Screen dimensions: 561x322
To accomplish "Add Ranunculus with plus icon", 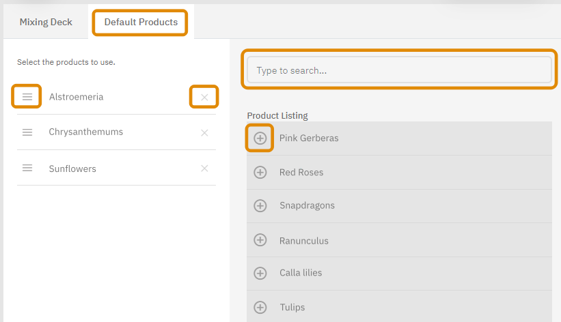I will click(260, 240).
